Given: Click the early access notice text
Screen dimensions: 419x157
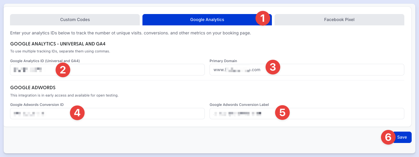Looking at the screenshot, I should click(64, 95).
